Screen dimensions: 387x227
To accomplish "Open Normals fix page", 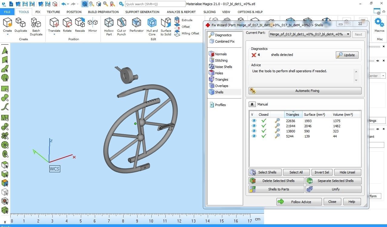I will (x=218, y=54).
